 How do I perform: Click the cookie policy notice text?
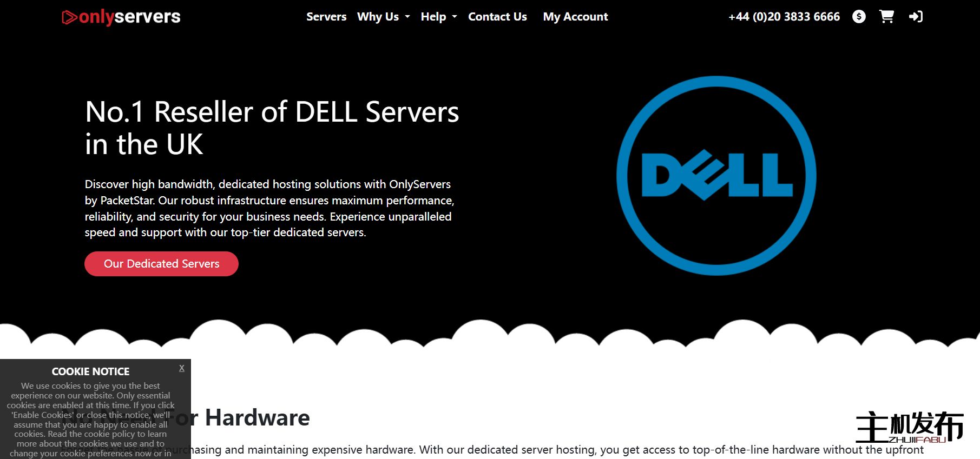pos(90,420)
